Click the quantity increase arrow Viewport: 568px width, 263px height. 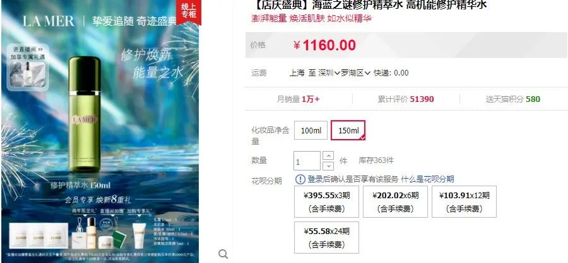[328, 155]
